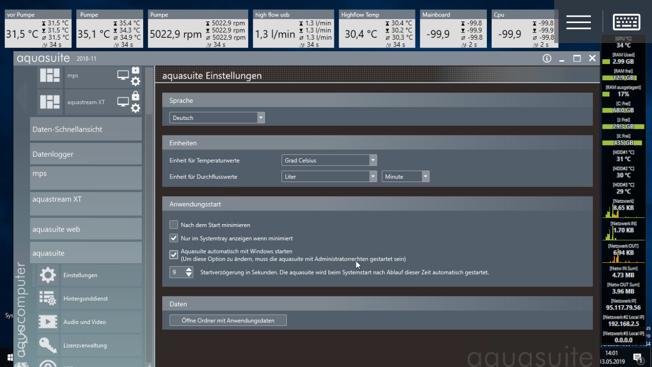This screenshot has height=367, width=652.
Task: Select the Einstellungen gear icon in the sidebar
Action: click(x=48, y=275)
